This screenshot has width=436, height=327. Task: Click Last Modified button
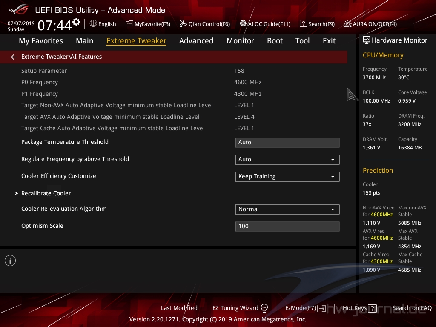click(179, 308)
